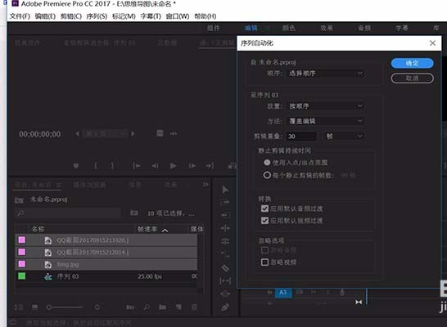Select the Slide tool
Image resolution: width=447 pixels, height=327 pixels.
coord(225,293)
